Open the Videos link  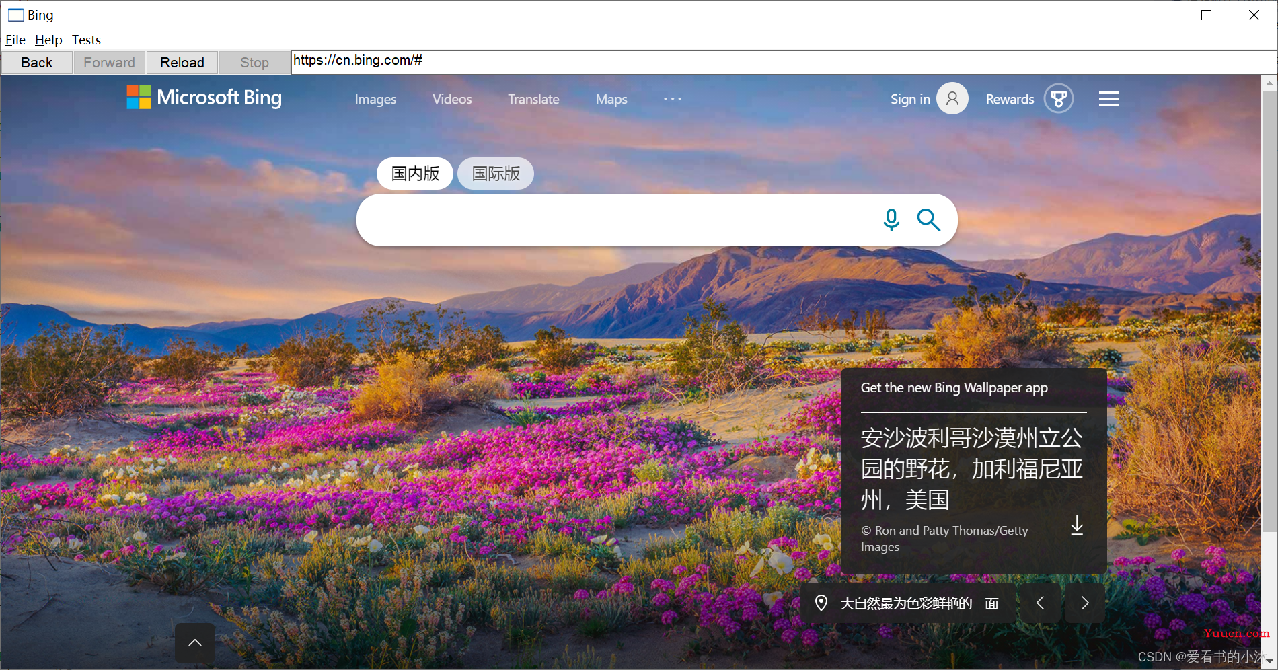click(452, 99)
